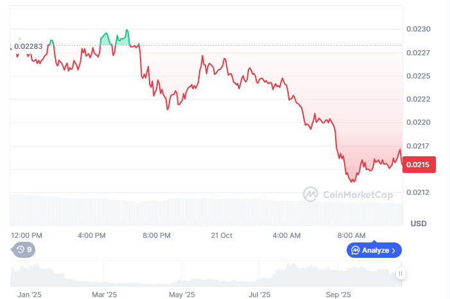Select the Jan '25 point on range navigator
This screenshot has width=450, height=299.
pyautogui.click(x=30, y=294)
